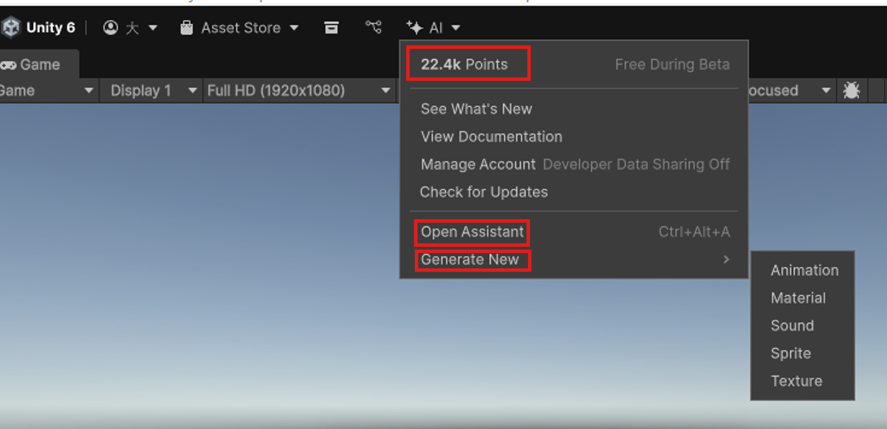887x429 pixels.
Task: Open the Package Manager icon
Action: click(x=332, y=27)
